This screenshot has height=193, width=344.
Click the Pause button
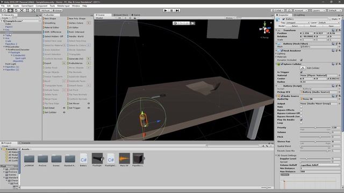(x=171, y=10)
